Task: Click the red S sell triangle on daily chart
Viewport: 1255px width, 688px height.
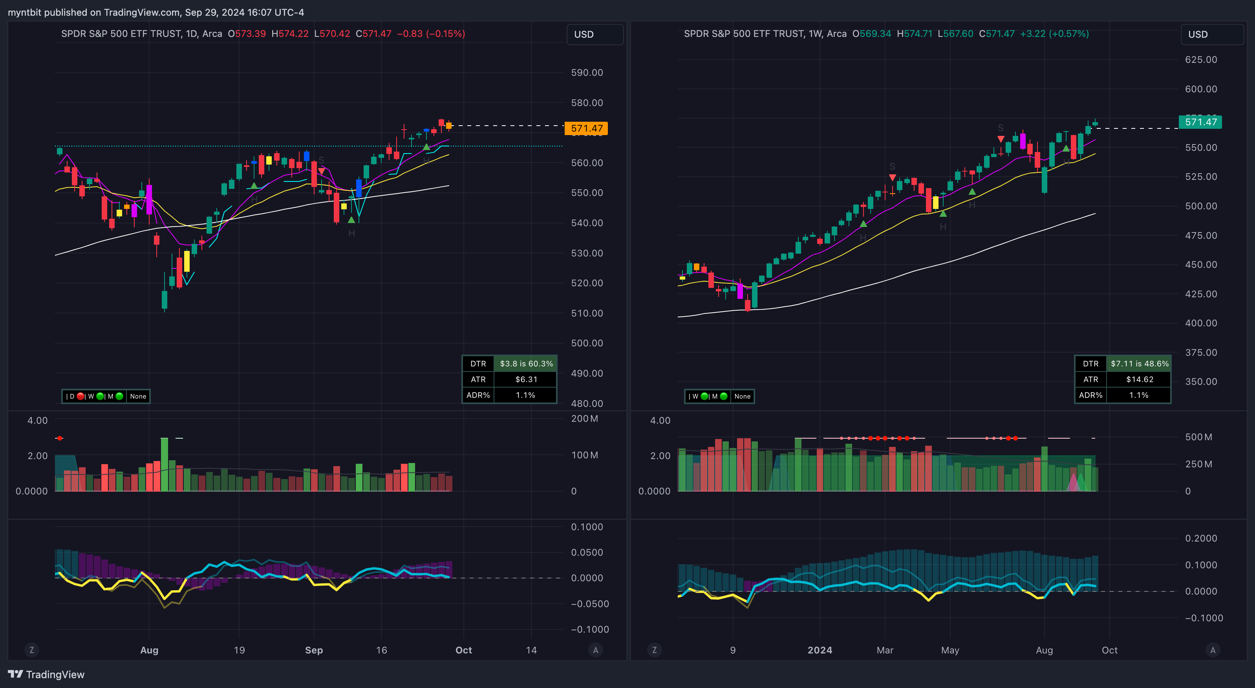Action: coord(322,171)
